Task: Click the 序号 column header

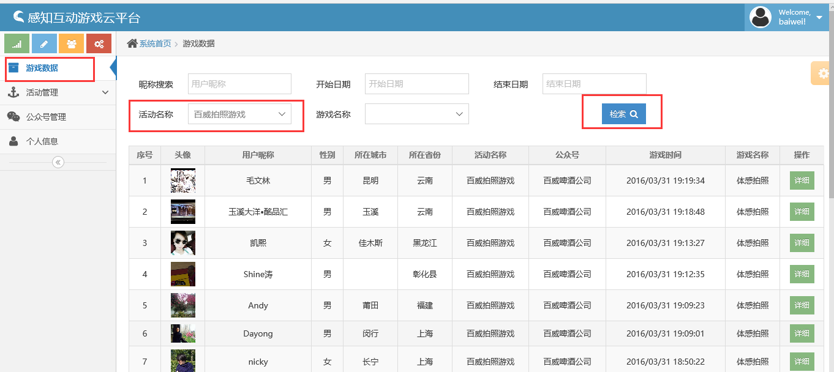Action: coord(145,155)
